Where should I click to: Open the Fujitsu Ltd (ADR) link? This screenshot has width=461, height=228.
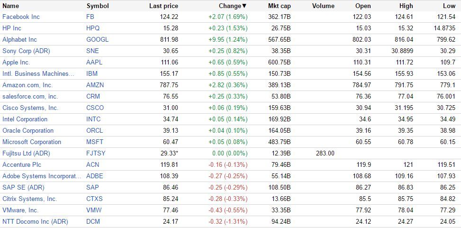coord(26,153)
